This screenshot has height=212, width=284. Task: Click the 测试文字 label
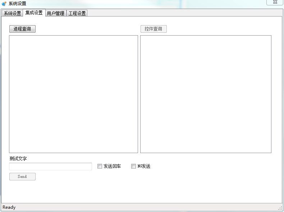point(18,159)
